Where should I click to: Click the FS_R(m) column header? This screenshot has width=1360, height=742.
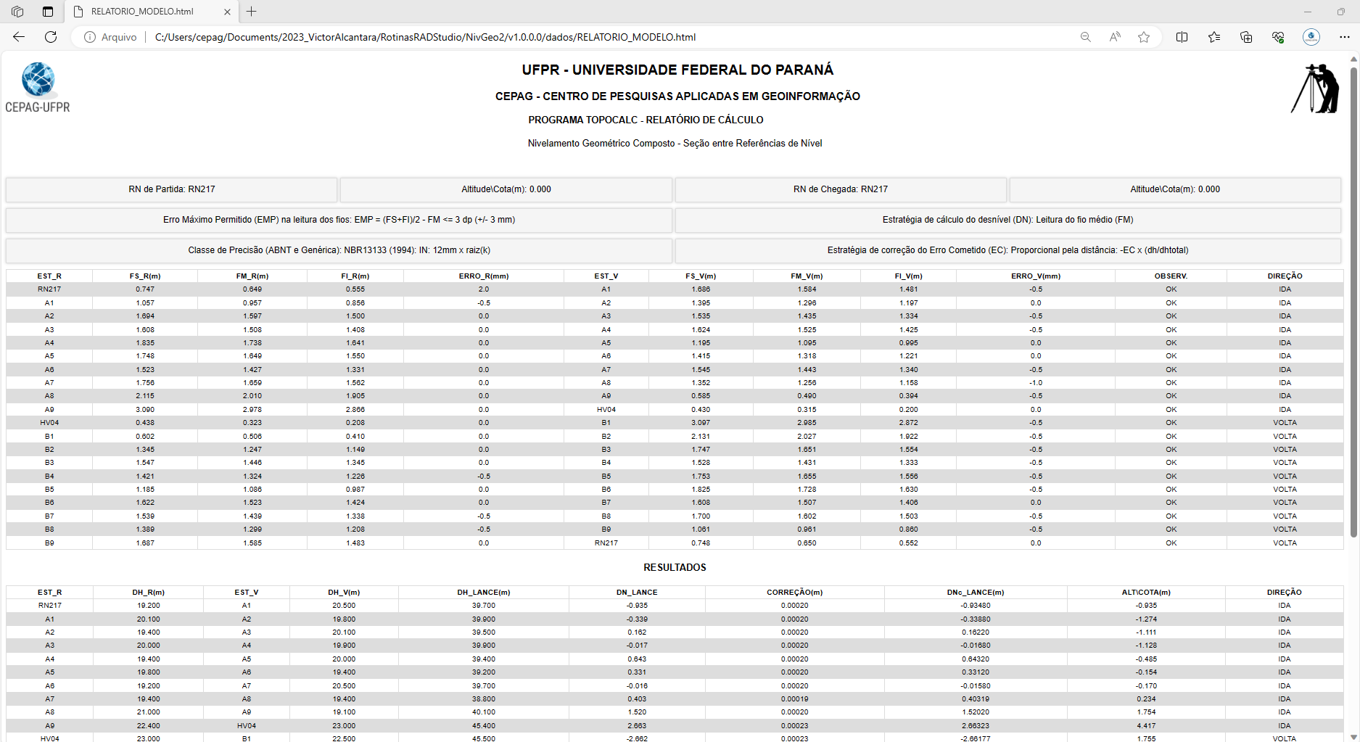tap(145, 276)
